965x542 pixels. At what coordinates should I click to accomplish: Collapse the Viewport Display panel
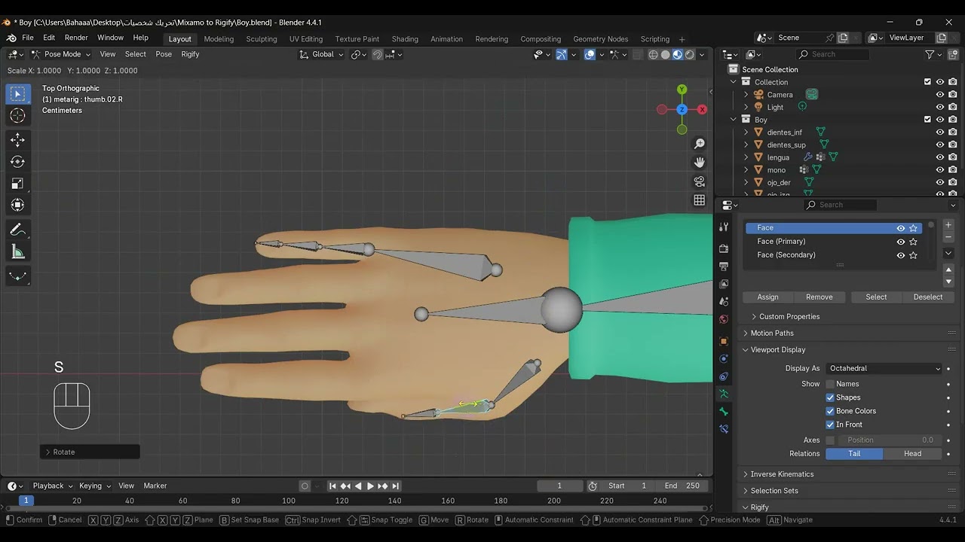pos(778,350)
